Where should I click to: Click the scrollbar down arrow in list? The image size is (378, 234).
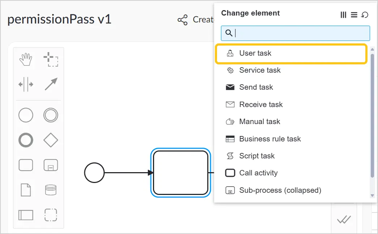372,195
